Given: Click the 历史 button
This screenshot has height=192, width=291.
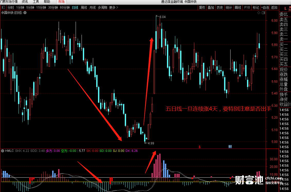Looking at the screenshot, I should pos(220,7).
